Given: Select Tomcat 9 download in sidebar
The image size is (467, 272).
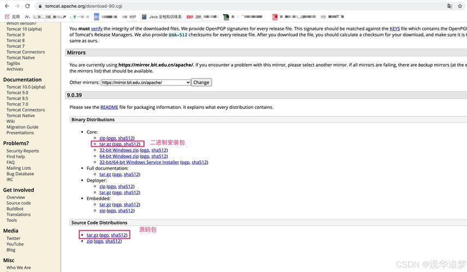Looking at the screenshot, I should click(x=15, y=35).
